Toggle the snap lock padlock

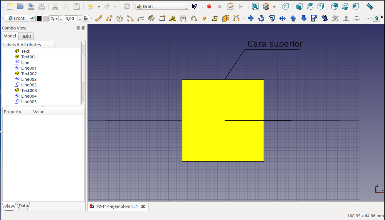coord(376,19)
